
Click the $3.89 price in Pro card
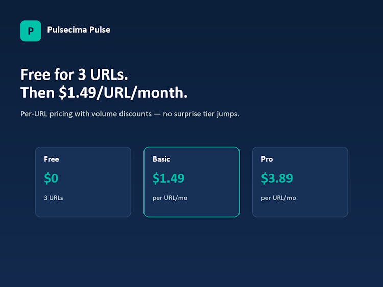[277, 178]
